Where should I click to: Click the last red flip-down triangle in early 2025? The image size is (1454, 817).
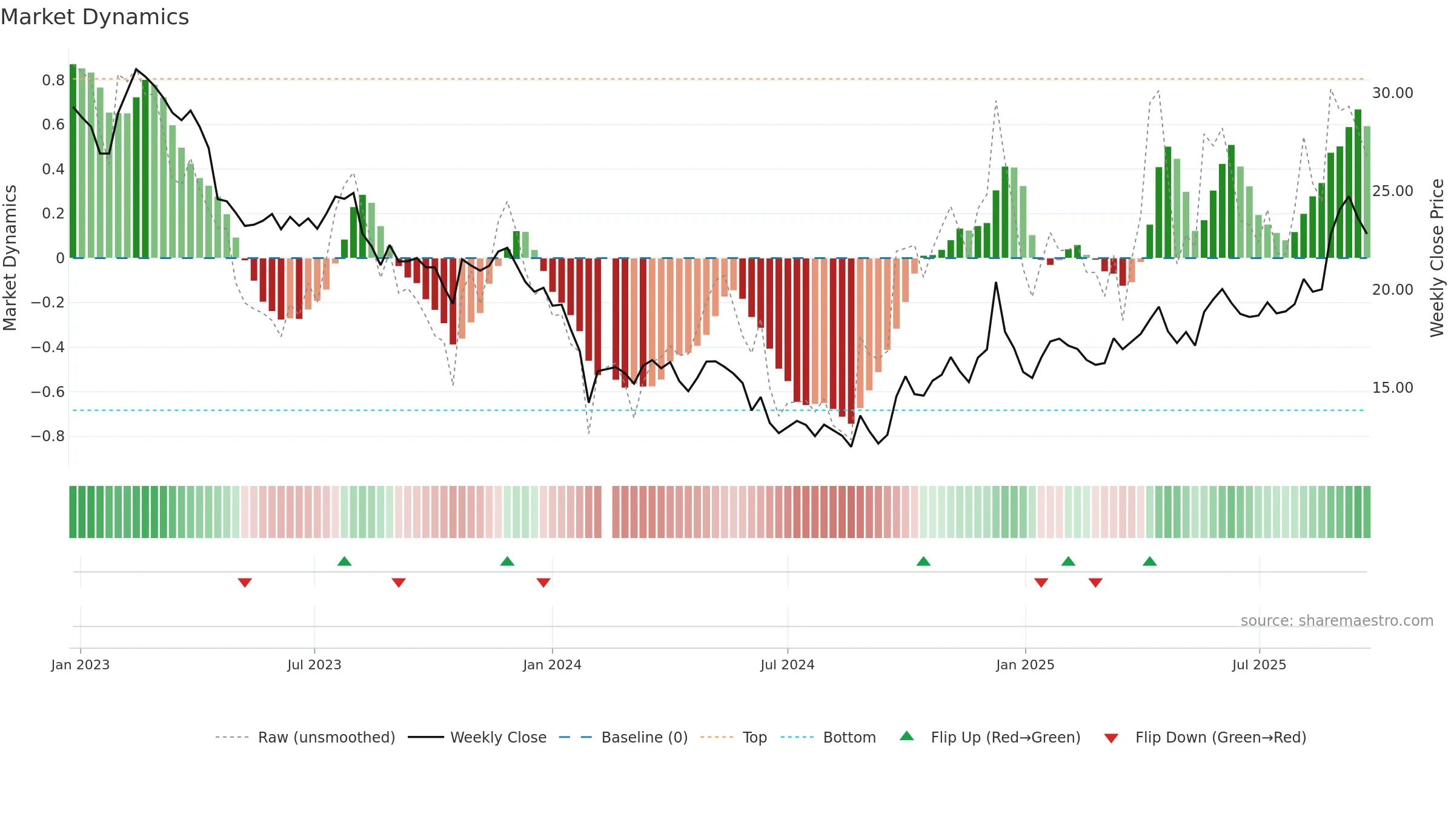(1095, 582)
